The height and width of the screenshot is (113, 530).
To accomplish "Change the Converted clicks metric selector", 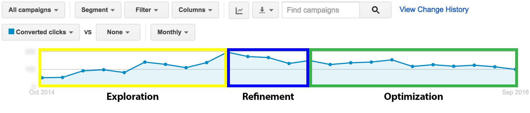I will click(41, 32).
